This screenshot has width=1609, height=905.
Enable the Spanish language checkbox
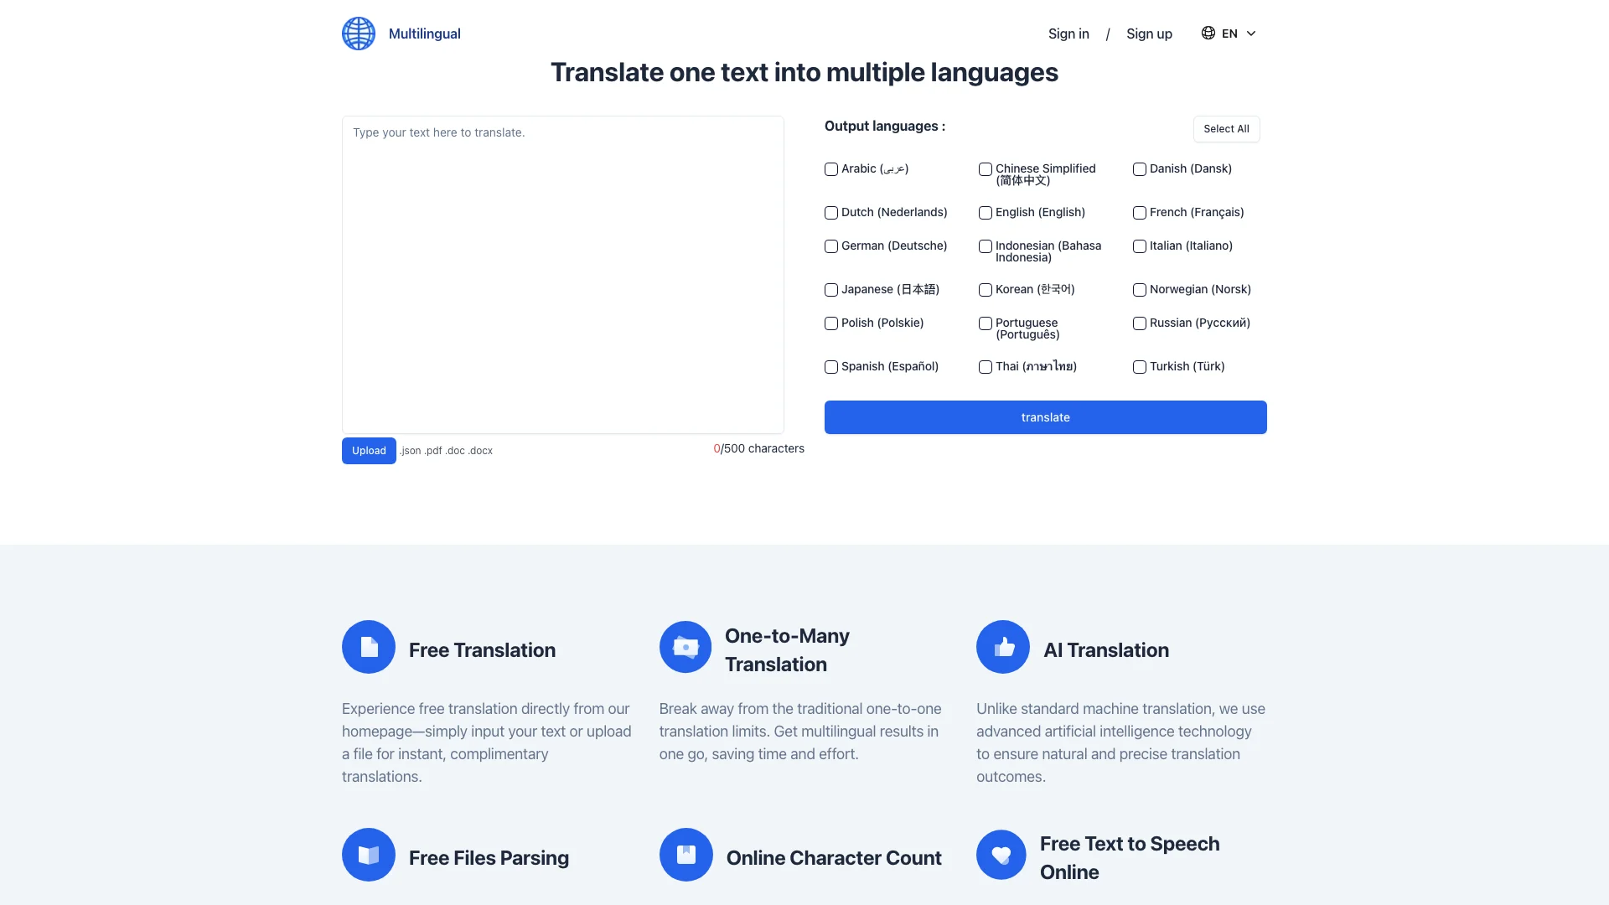[x=830, y=365]
